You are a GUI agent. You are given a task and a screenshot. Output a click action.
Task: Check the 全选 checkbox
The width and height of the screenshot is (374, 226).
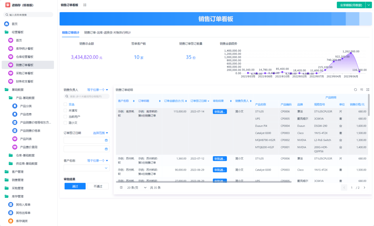[65, 105]
